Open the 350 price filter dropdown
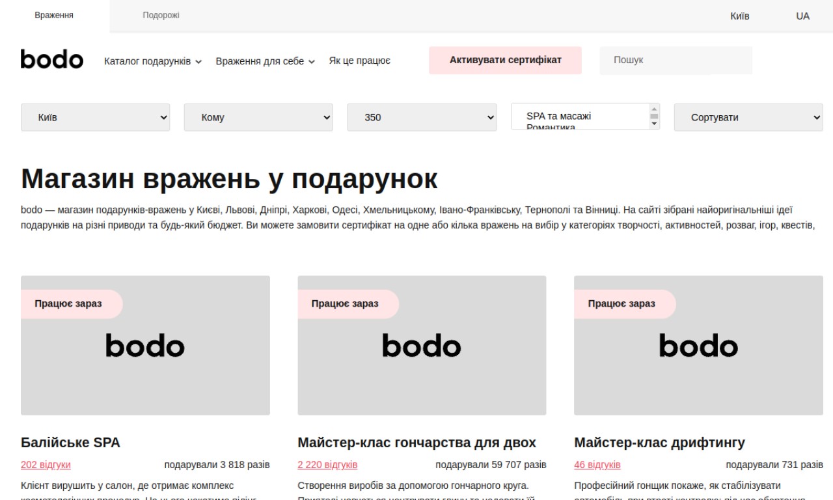 pos(422,117)
